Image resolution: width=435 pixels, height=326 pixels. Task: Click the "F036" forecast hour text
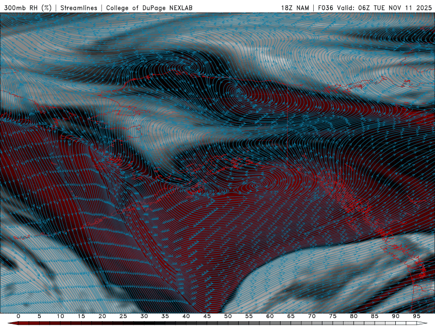point(325,8)
